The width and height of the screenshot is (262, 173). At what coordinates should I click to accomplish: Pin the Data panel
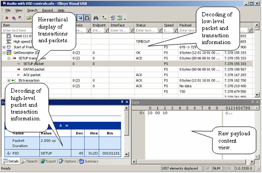pyautogui.click(x=252, y=102)
